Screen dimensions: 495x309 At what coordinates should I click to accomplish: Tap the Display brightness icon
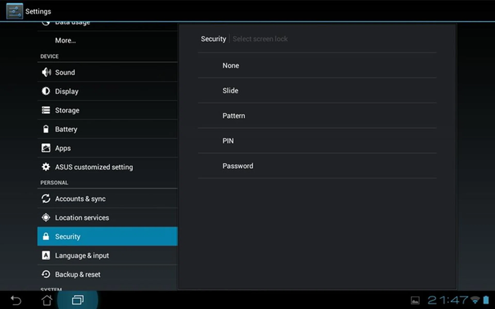tap(46, 91)
